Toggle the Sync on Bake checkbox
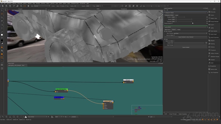 point(174,35)
